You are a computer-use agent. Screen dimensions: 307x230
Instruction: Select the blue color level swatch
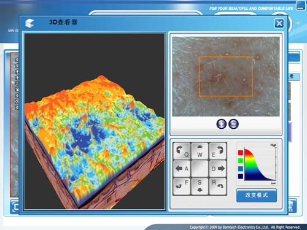pyautogui.click(x=241, y=169)
